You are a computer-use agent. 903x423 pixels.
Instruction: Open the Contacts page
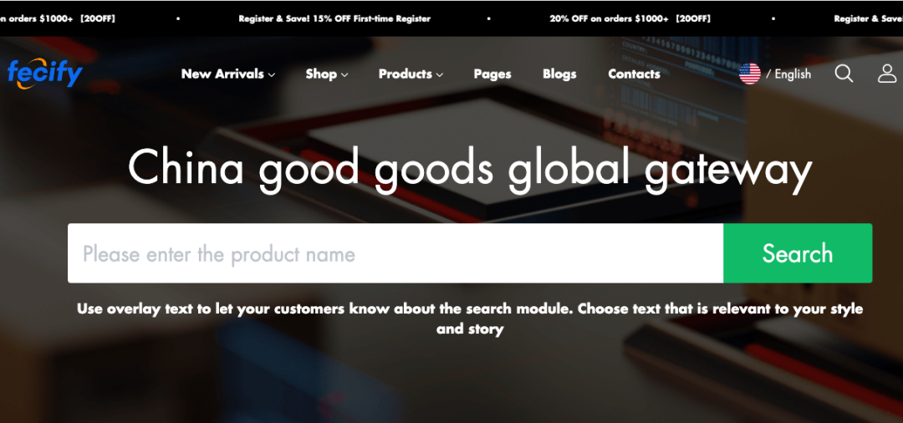click(x=634, y=74)
